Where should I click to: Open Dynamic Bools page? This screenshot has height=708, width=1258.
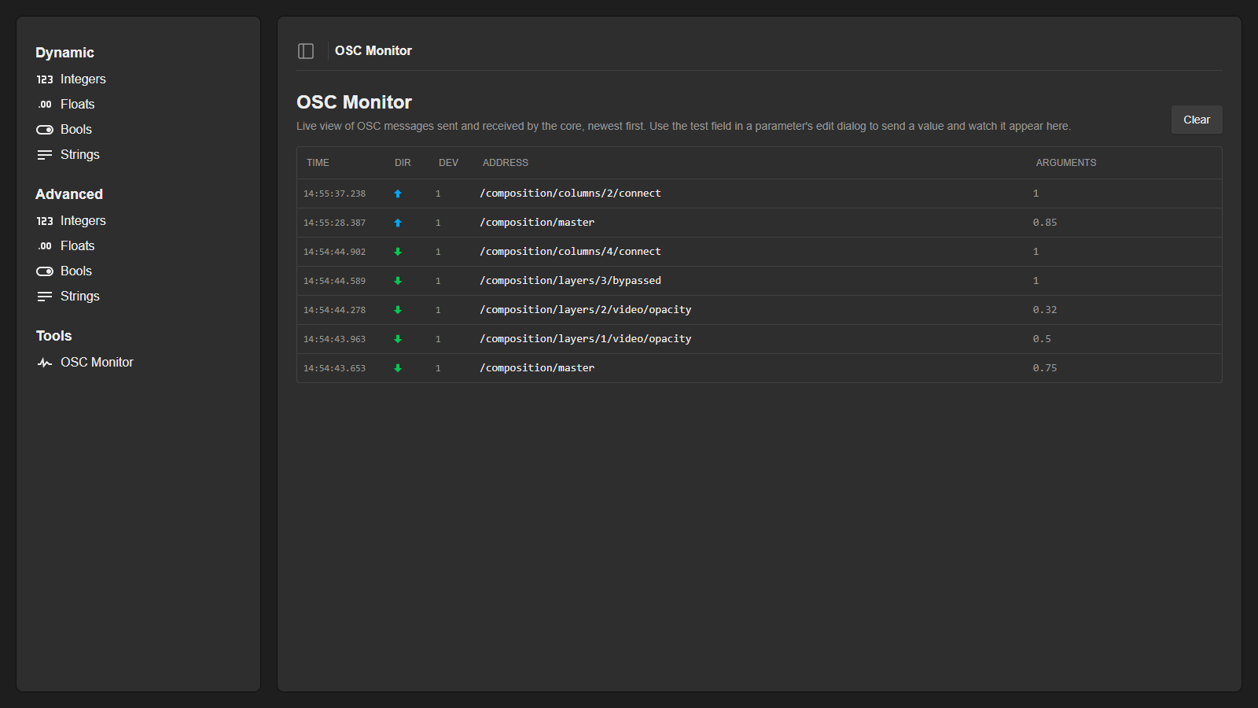[x=76, y=130]
